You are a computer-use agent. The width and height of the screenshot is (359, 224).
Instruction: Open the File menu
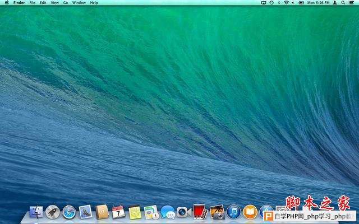pos(33,3)
